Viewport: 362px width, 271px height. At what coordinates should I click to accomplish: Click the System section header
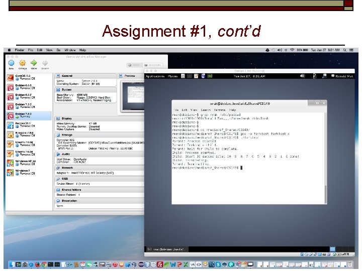pos(85,90)
